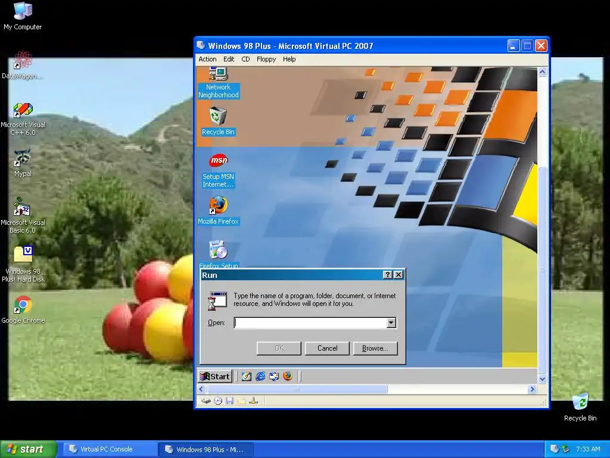The width and height of the screenshot is (610, 458).
Task: Launch Microsoft Visual Basic 6.0 shortcut
Action: pyautogui.click(x=23, y=215)
